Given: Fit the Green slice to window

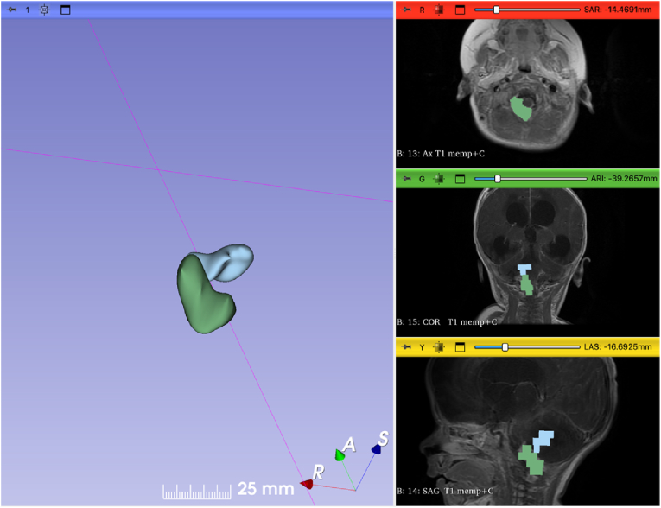Looking at the screenshot, I should click(x=440, y=179).
